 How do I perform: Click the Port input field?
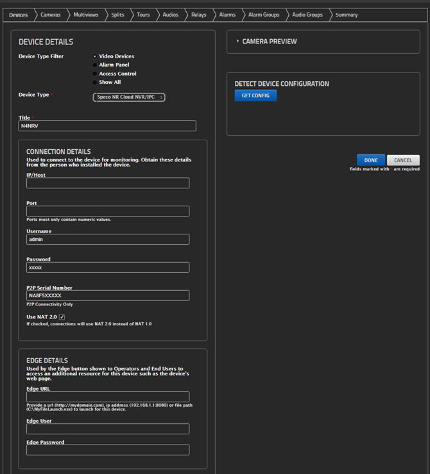coord(107,211)
